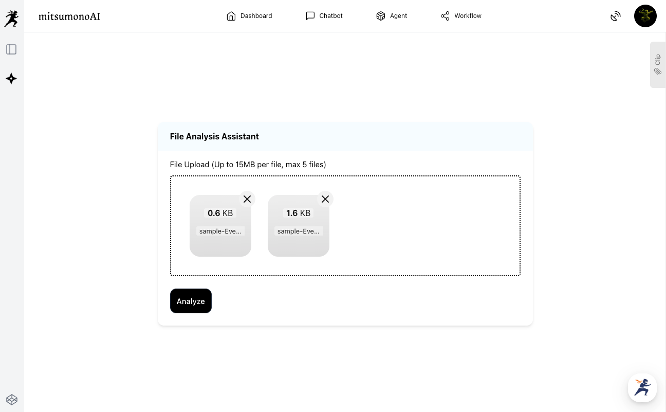Click the four-point sparkle icon in the sidebar
The height and width of the screenshot is (412, 666).
(x=11, y=79)
